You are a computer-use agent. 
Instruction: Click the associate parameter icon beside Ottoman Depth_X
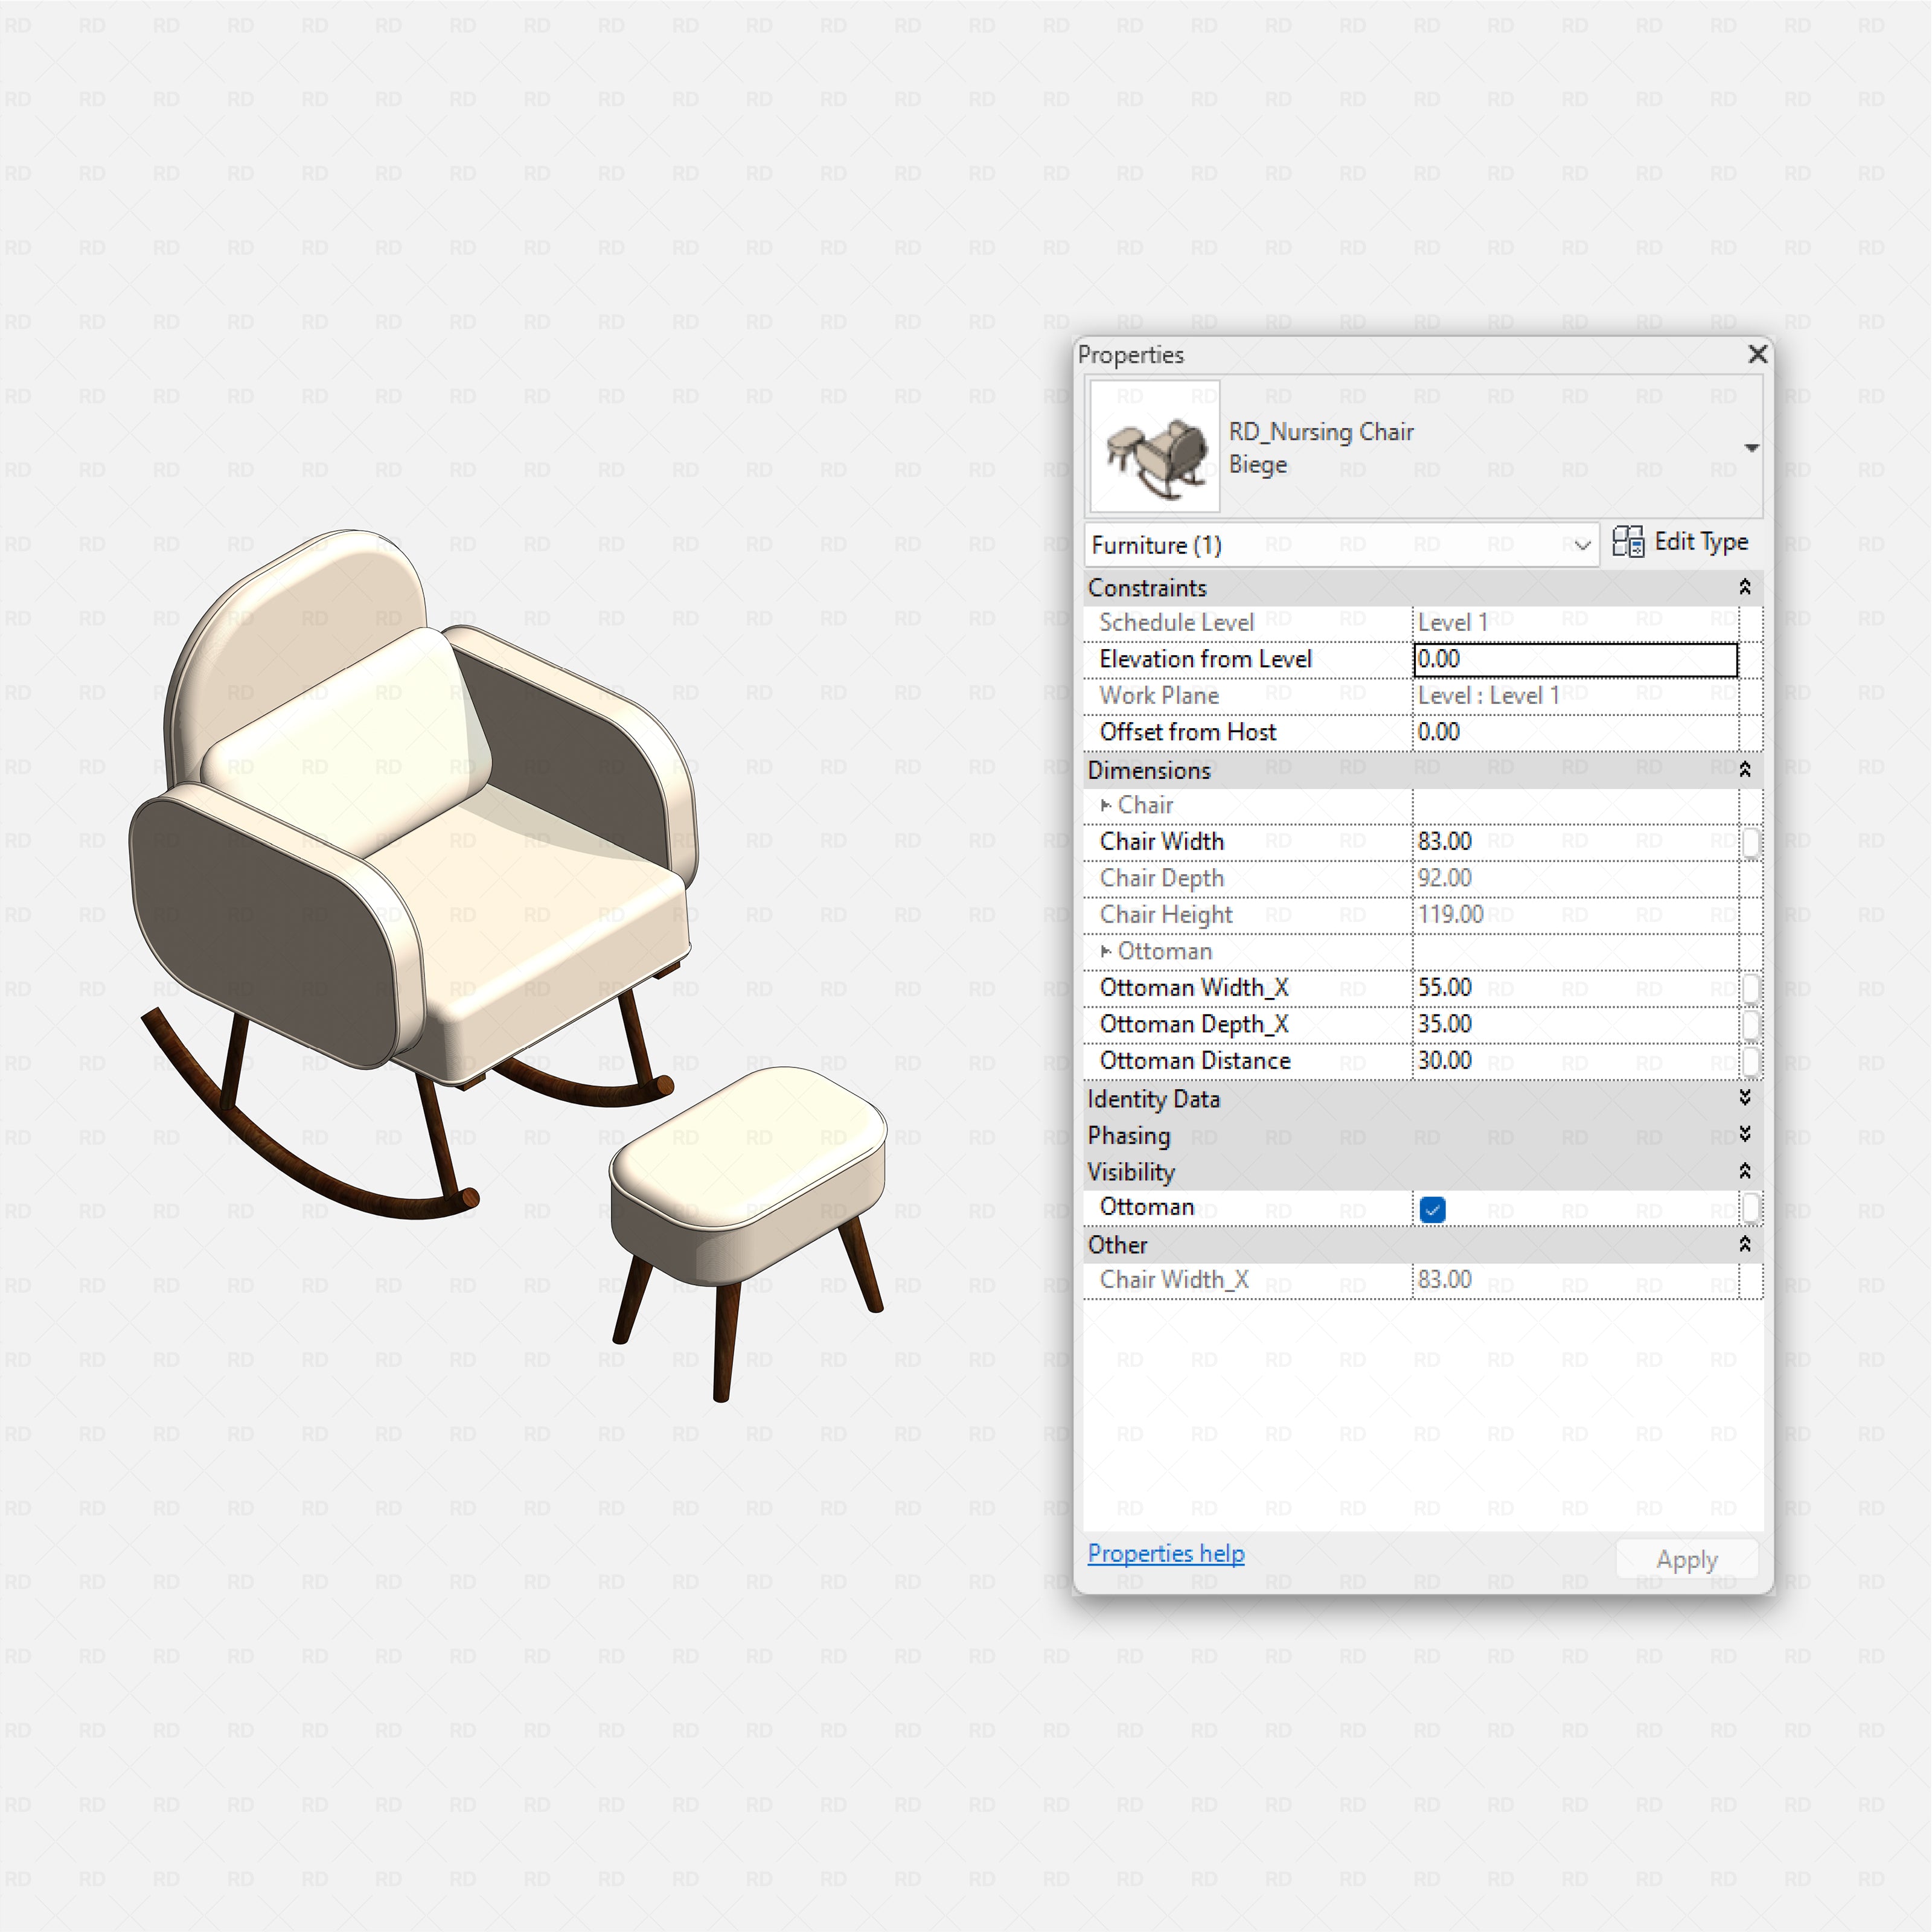1751,1024
